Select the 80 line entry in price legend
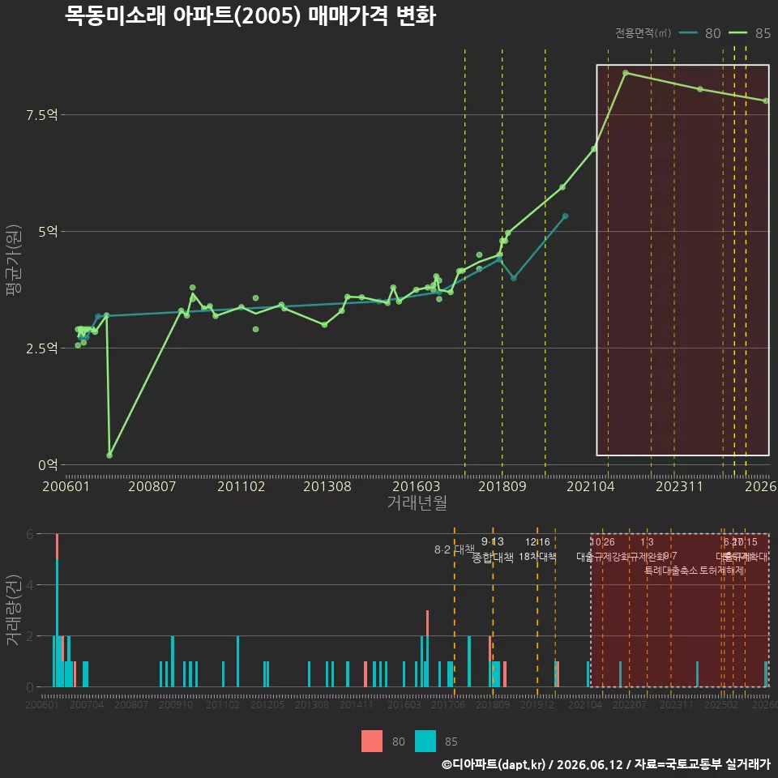This screenshot has width=778, height=778. [700, 33]
